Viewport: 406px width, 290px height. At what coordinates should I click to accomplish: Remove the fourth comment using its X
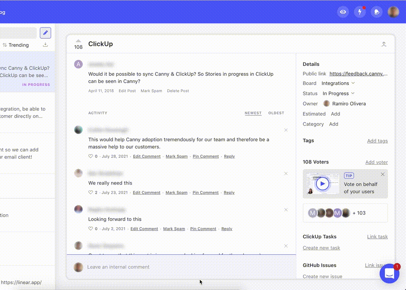(x=286, y=246)
